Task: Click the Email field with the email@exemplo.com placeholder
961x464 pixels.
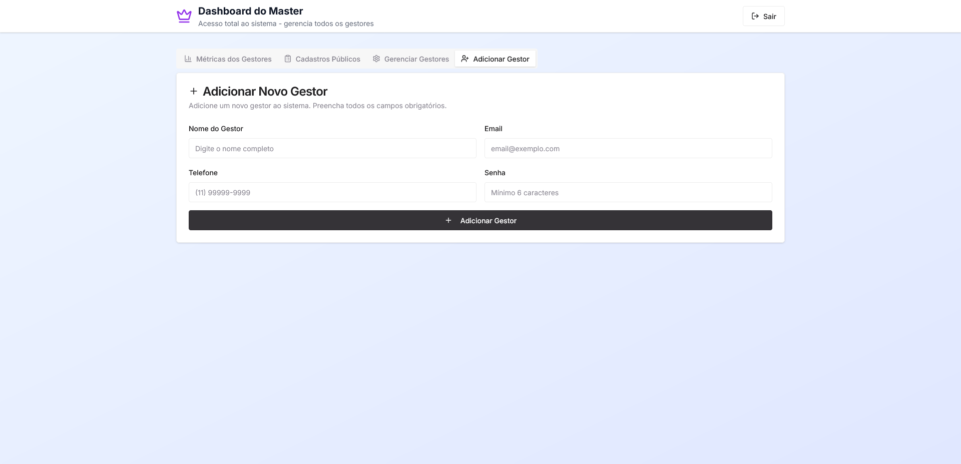Action: 628,148
